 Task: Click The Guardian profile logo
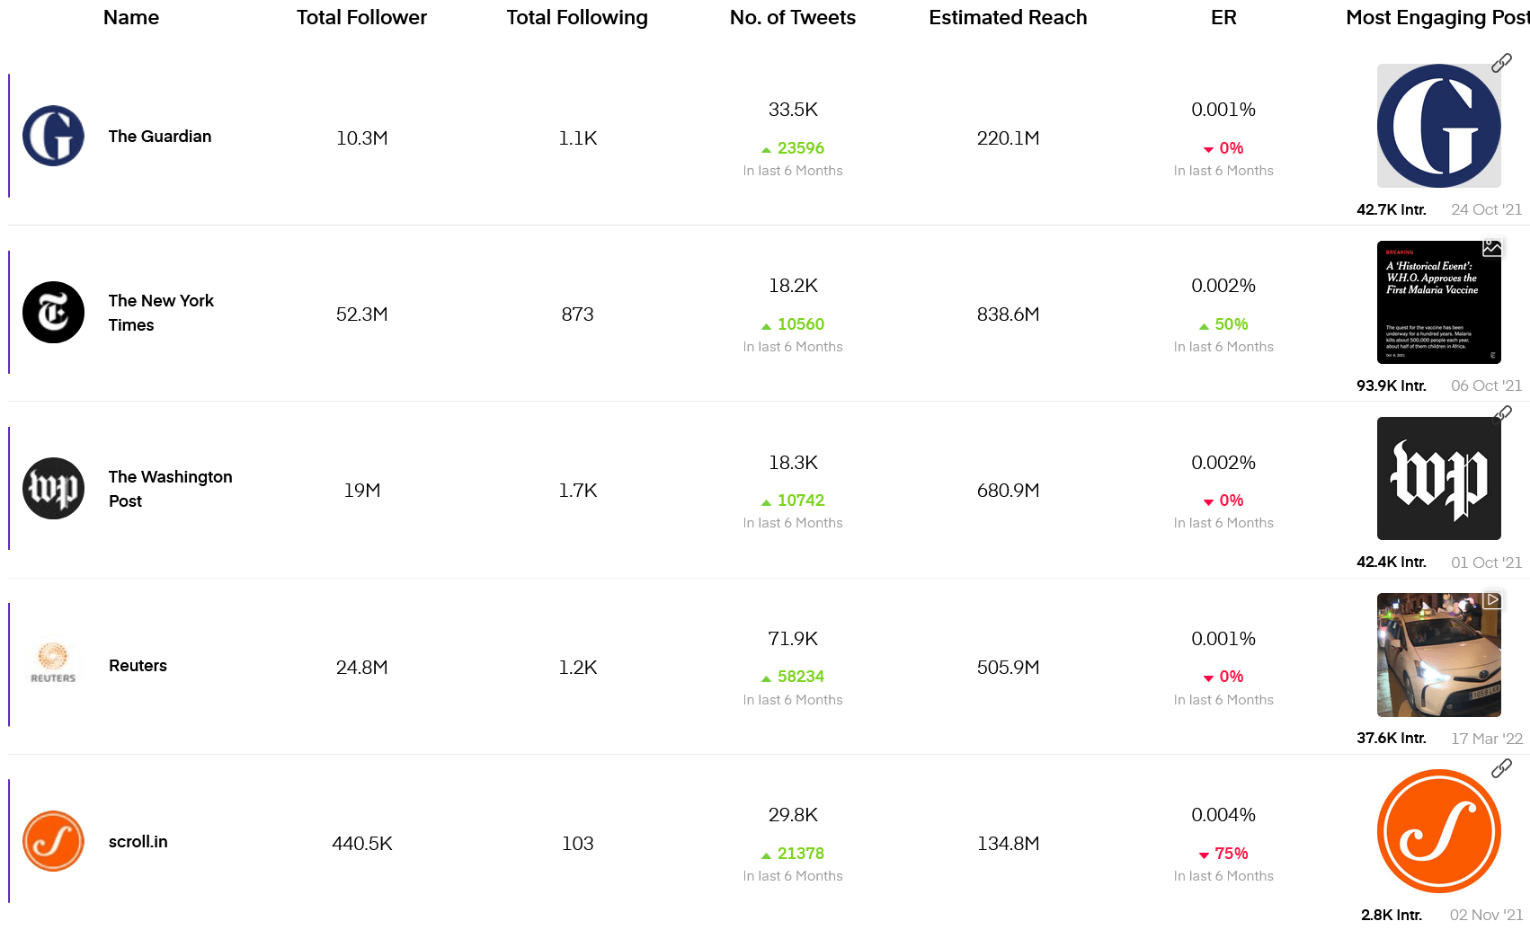53,136
